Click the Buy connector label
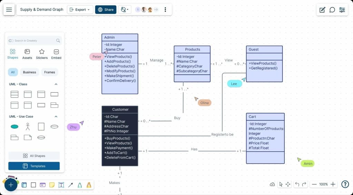 177,118
